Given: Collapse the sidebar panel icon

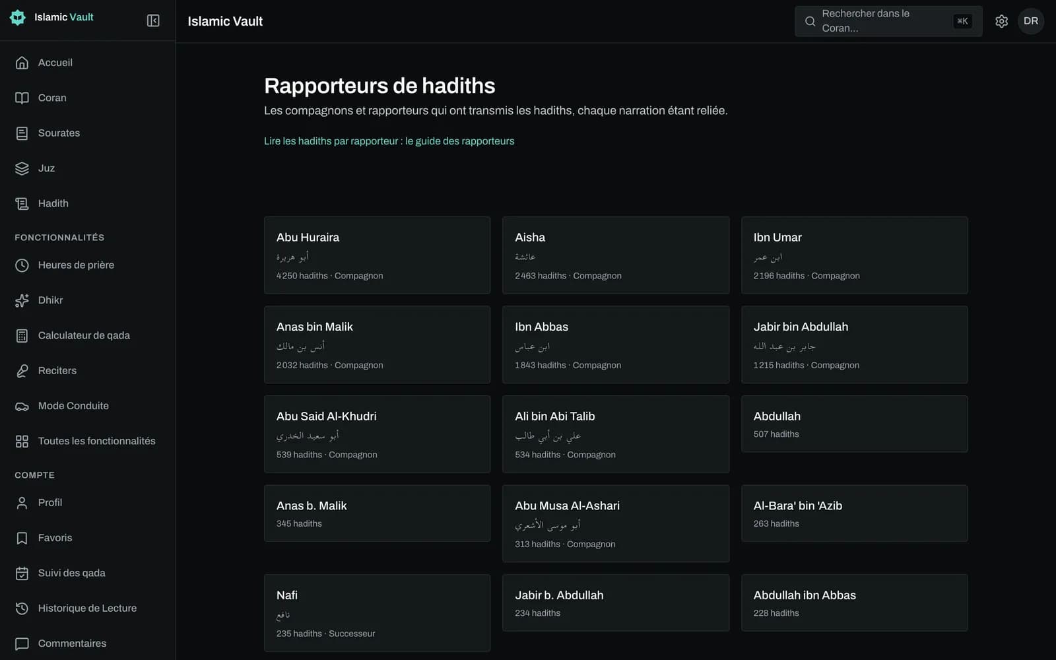Looking at the screenshot, I should [153, 20].
